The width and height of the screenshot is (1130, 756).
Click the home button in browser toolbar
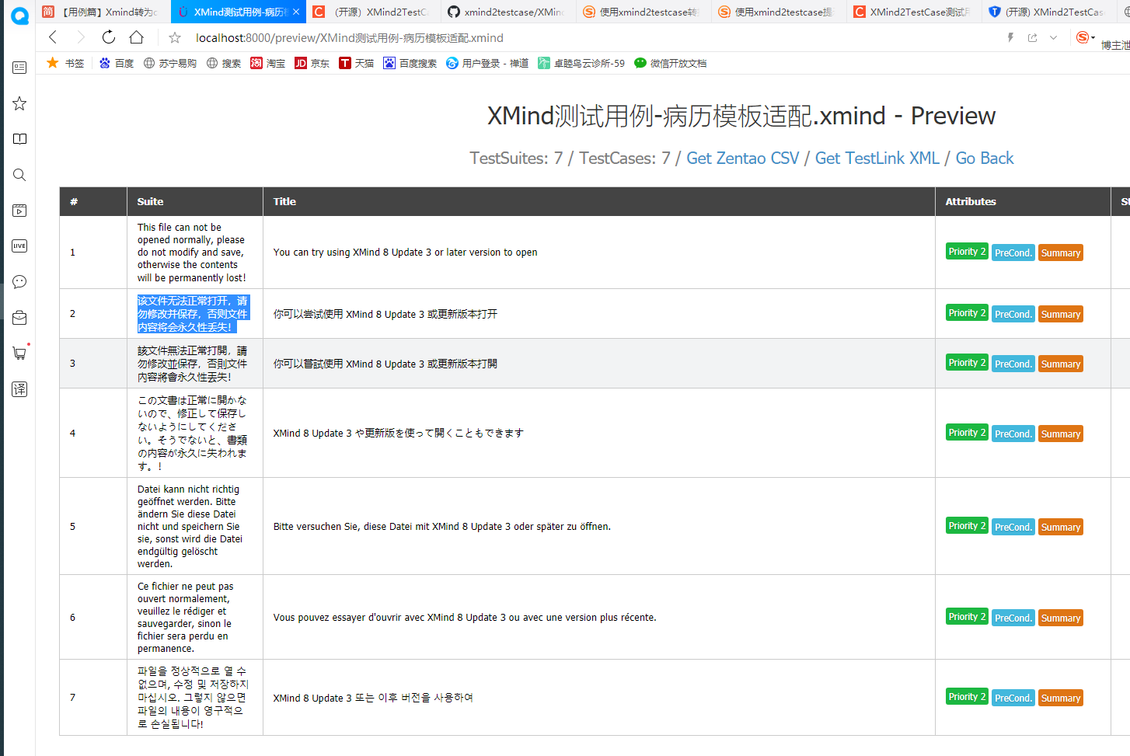pyautogui.click(x=137, y=37)
